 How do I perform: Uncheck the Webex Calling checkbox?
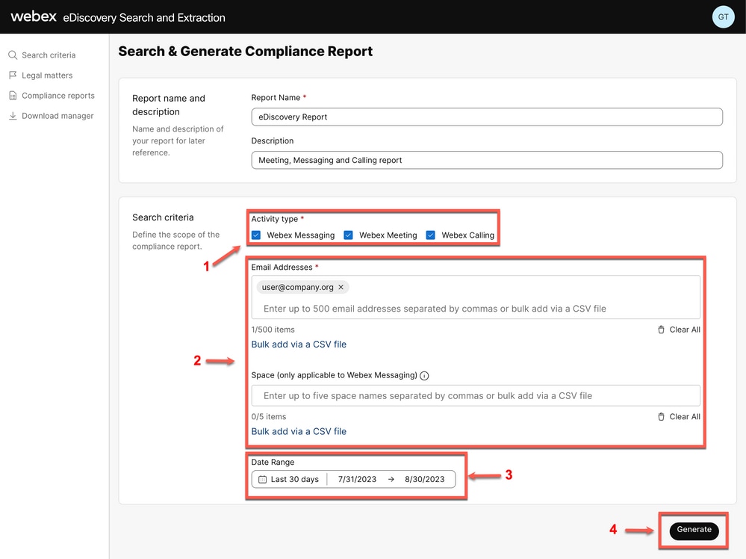pyautogui.click(x=431, y=235)
